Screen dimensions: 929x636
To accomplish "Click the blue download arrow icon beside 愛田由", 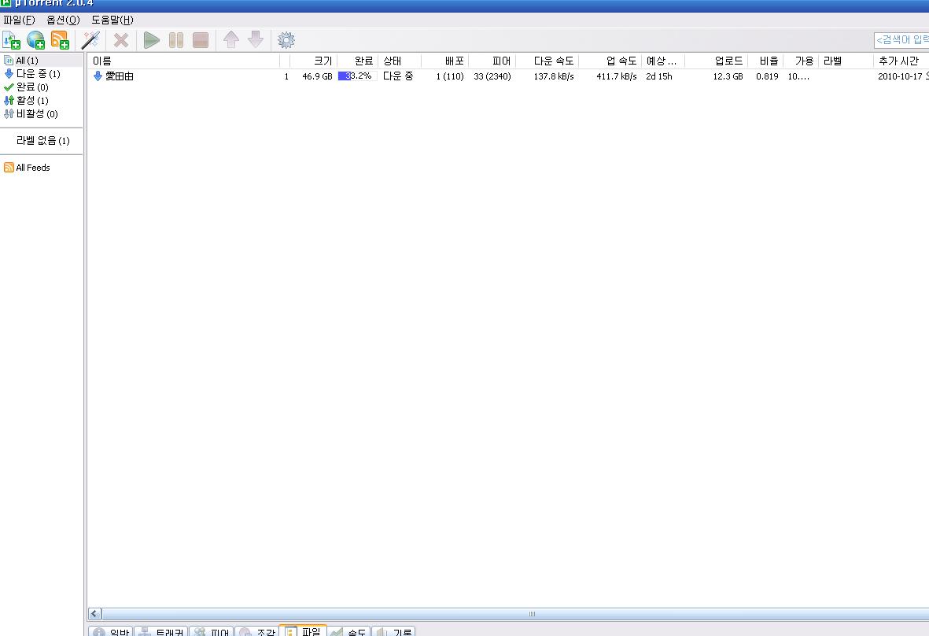I will click(x=98, y=76).
